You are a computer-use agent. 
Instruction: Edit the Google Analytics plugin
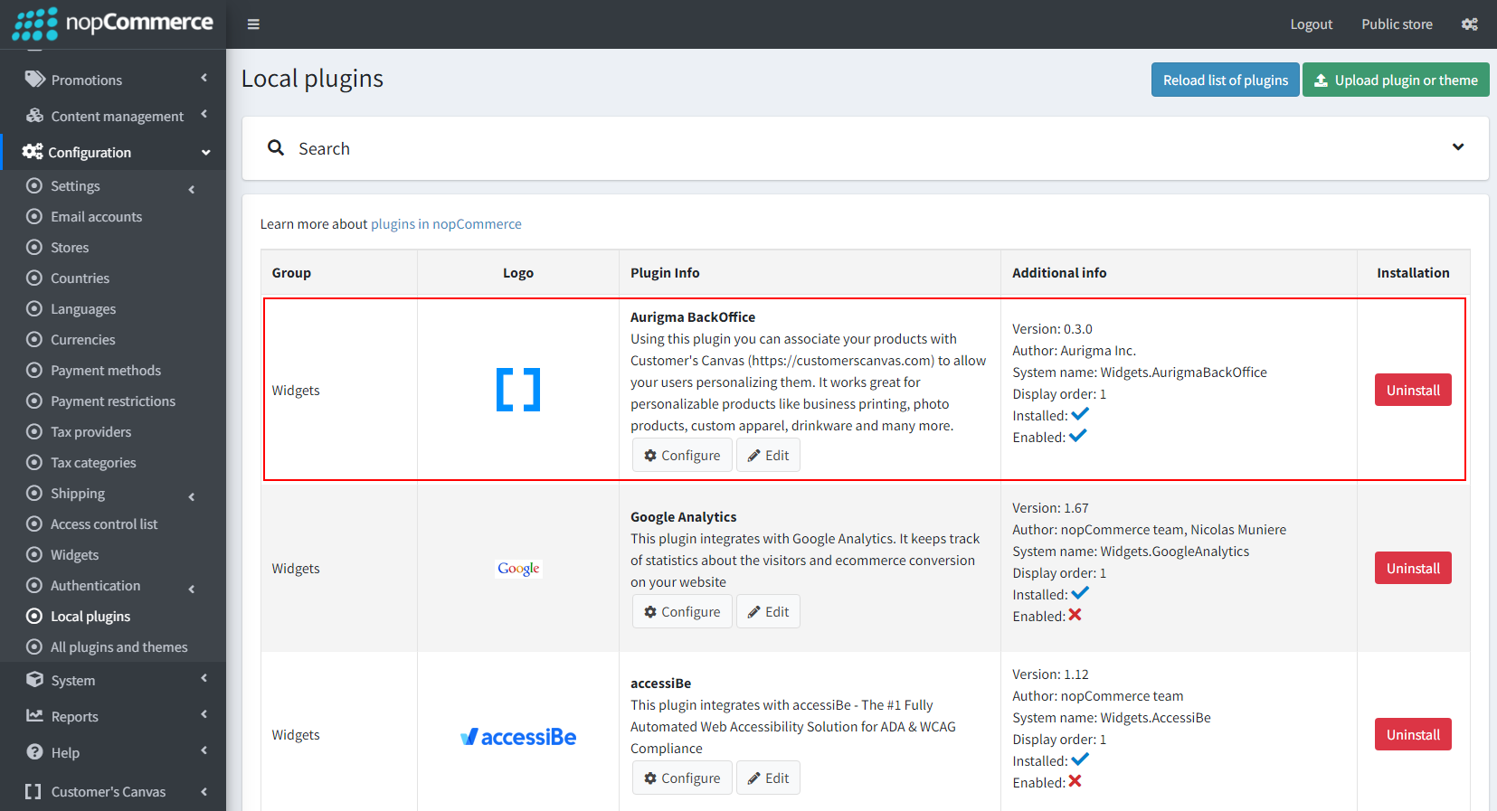[x=768, y=611]
